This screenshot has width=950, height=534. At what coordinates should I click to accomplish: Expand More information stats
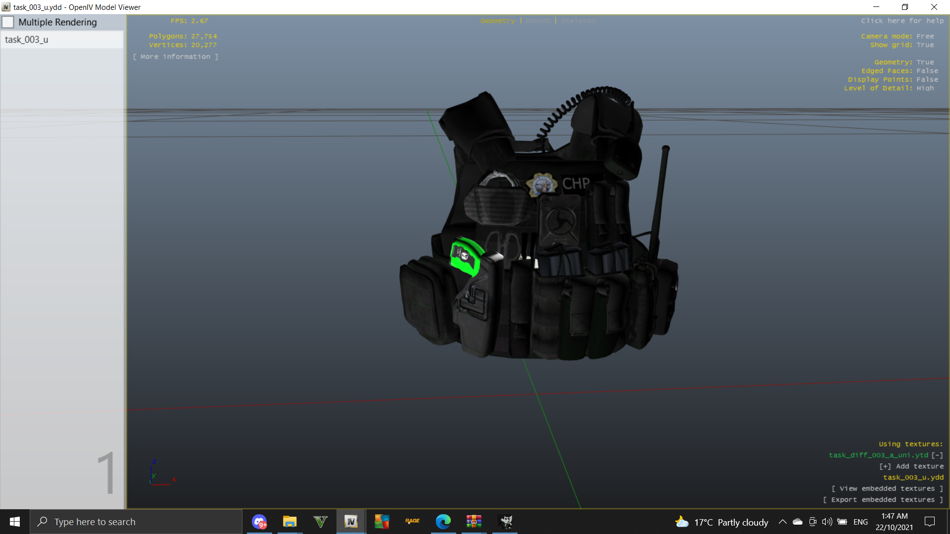(175, 57)
